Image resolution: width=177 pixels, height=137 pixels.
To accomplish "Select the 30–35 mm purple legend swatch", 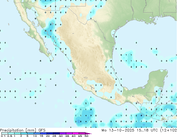I will [x=63, y=133].
